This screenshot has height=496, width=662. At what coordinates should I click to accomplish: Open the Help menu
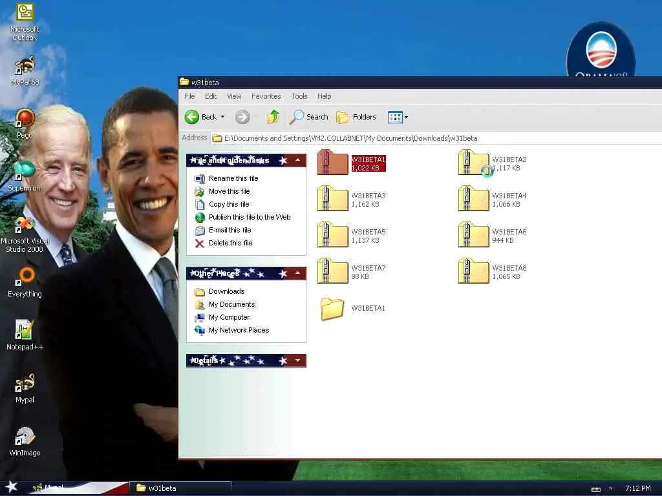(325, 96)
